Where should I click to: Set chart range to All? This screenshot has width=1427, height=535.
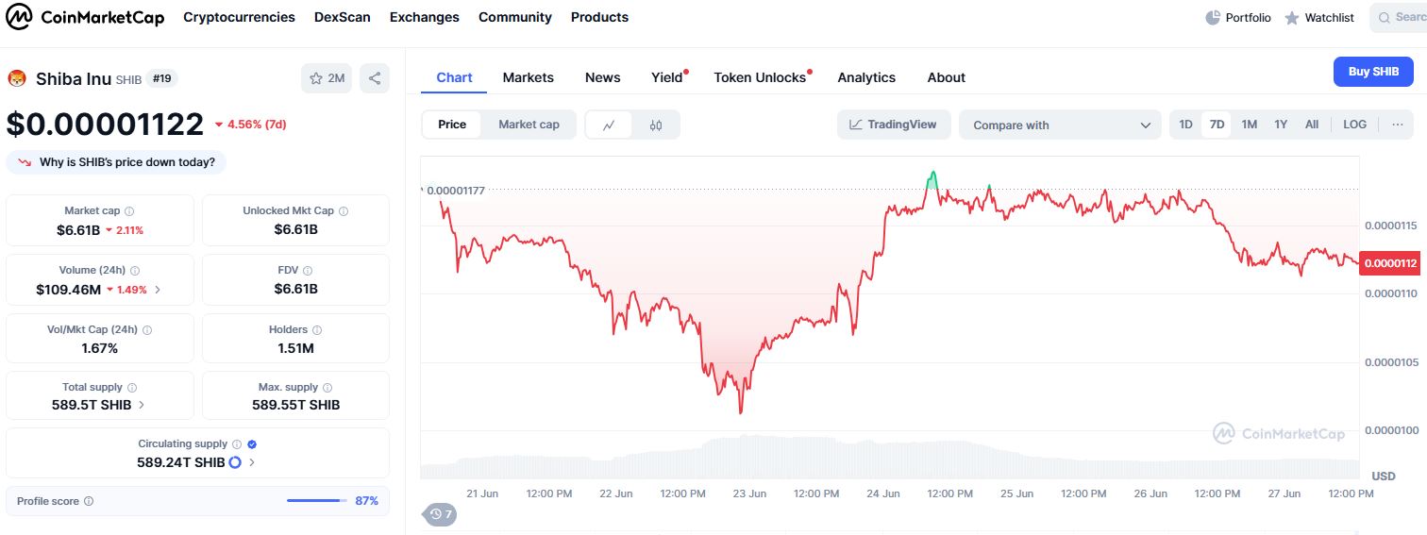tap(1312, 125)
